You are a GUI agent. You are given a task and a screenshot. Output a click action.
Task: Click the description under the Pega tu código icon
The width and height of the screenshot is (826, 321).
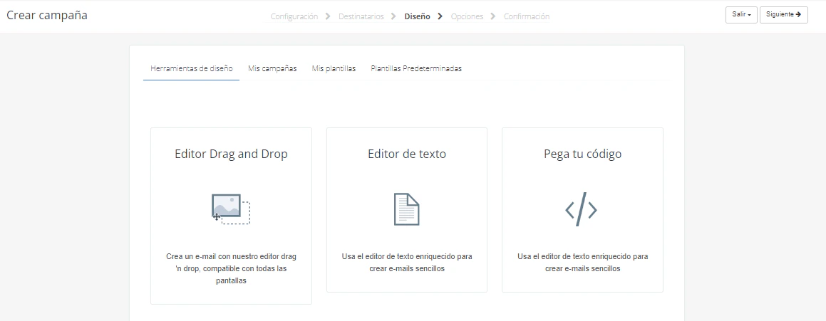(583, 263)
